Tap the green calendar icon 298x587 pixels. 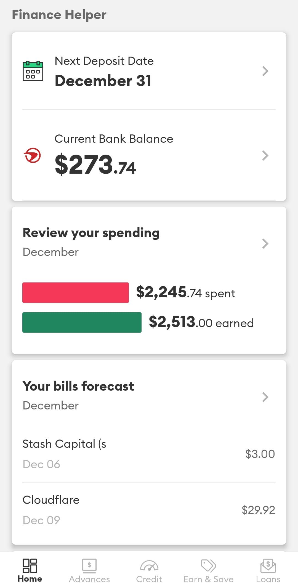[33, 71]
